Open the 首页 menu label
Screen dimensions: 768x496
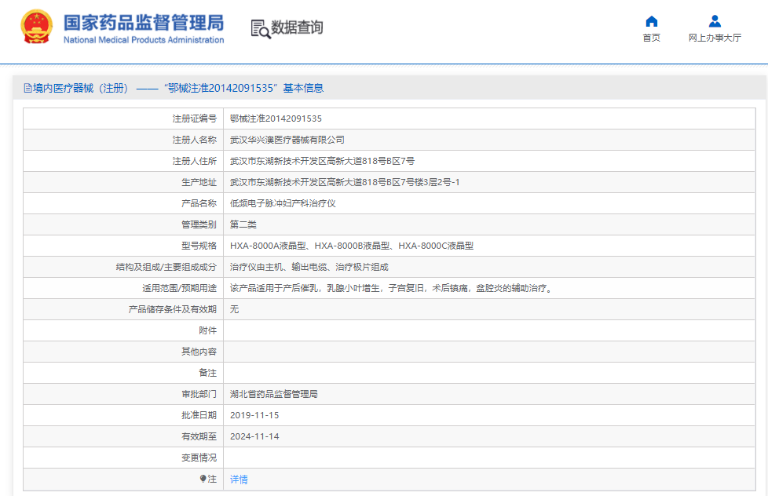651,38
